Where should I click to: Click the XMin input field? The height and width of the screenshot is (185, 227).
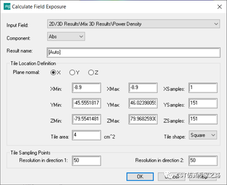coord(86,88)
